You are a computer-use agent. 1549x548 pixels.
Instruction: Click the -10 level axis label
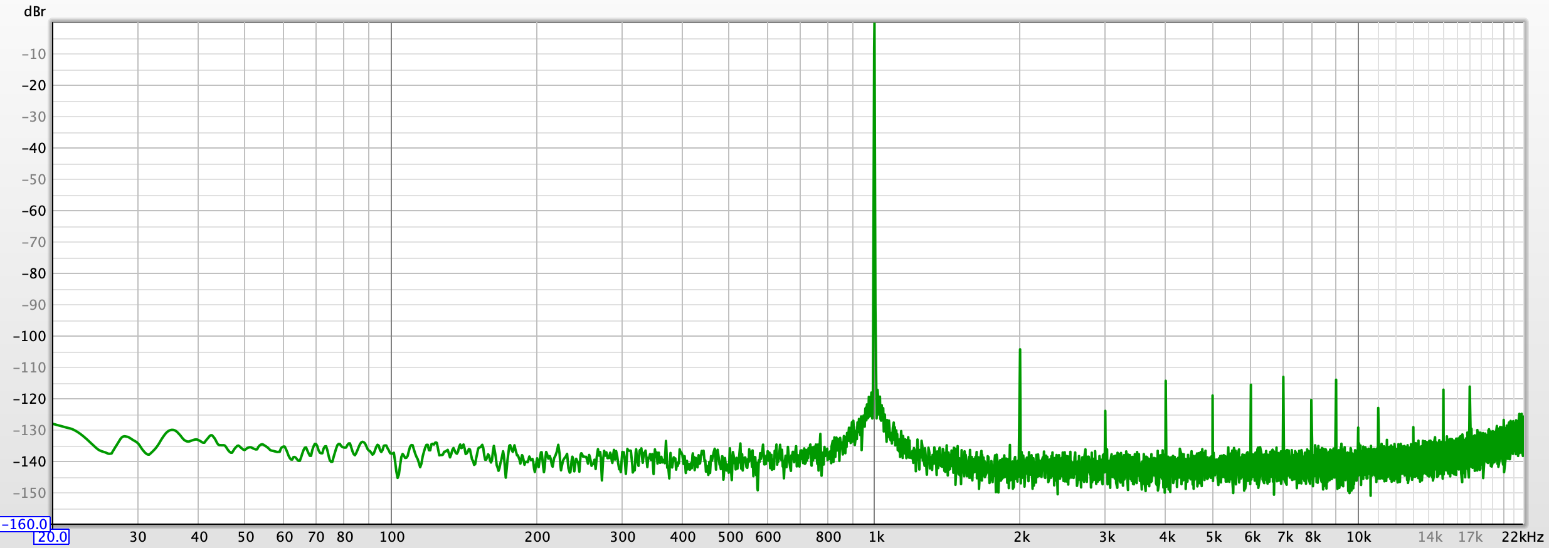click(x=34, y=54)
